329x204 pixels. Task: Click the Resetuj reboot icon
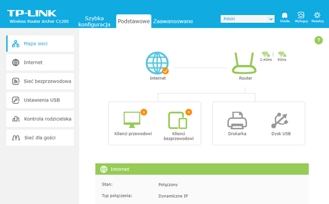(317, 15)
